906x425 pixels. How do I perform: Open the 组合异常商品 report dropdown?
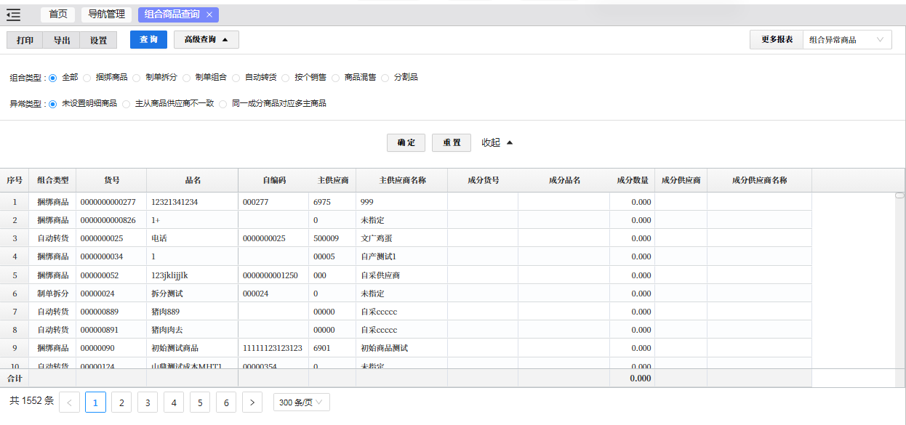(x=847, y=40)
